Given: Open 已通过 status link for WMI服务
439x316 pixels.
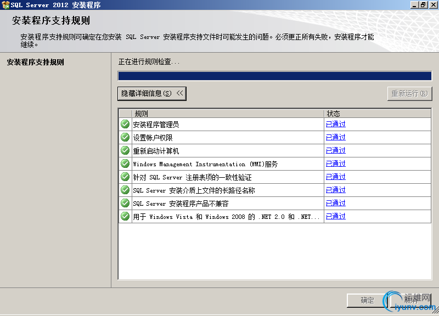Looking at the screenshot, I should click(336, 163).
